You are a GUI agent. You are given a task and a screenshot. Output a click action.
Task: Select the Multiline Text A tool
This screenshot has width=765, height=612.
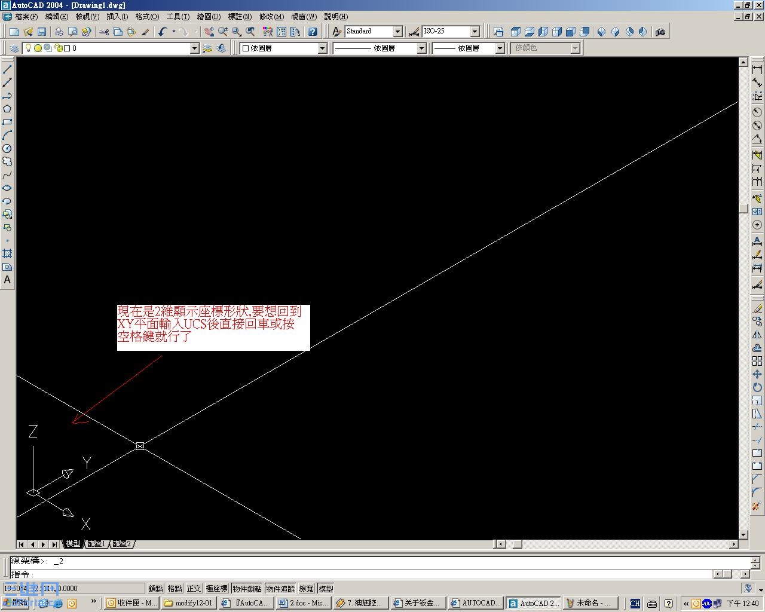tap(7, 280)
